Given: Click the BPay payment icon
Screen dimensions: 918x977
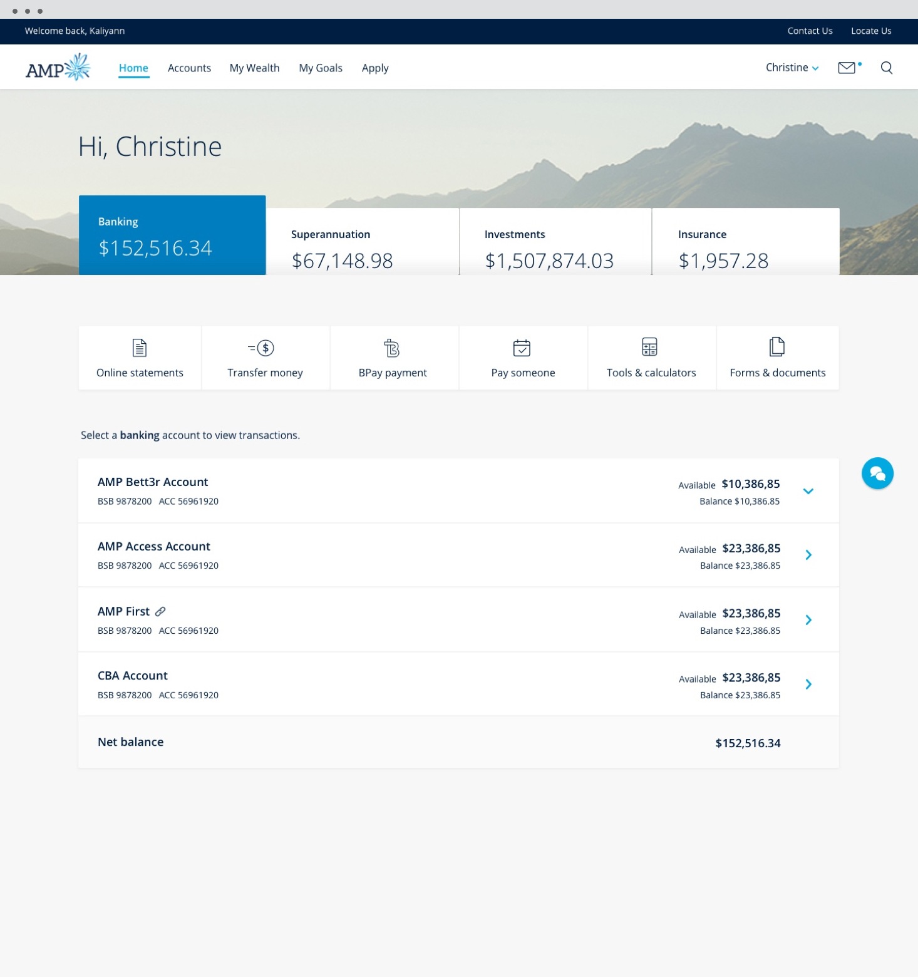Looking at the screenshot, I should 392,348.
